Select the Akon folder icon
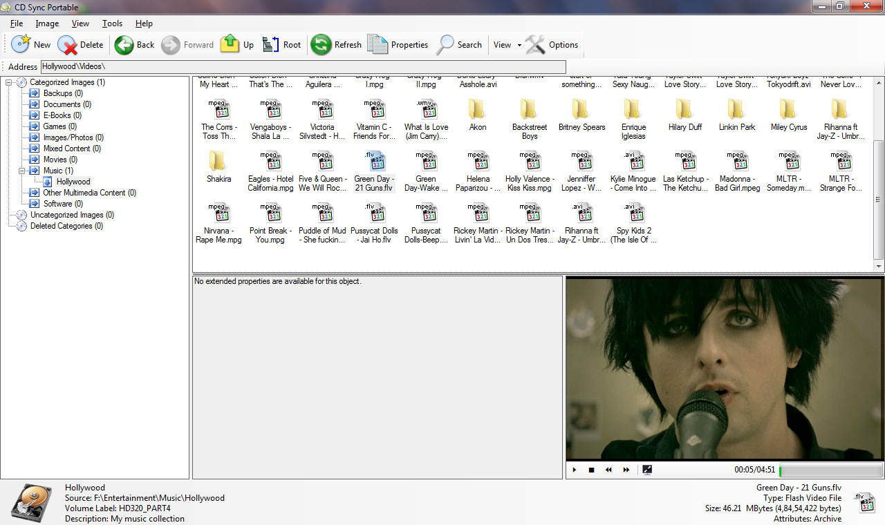The image size is (885, 525). (x=477, y=110)
